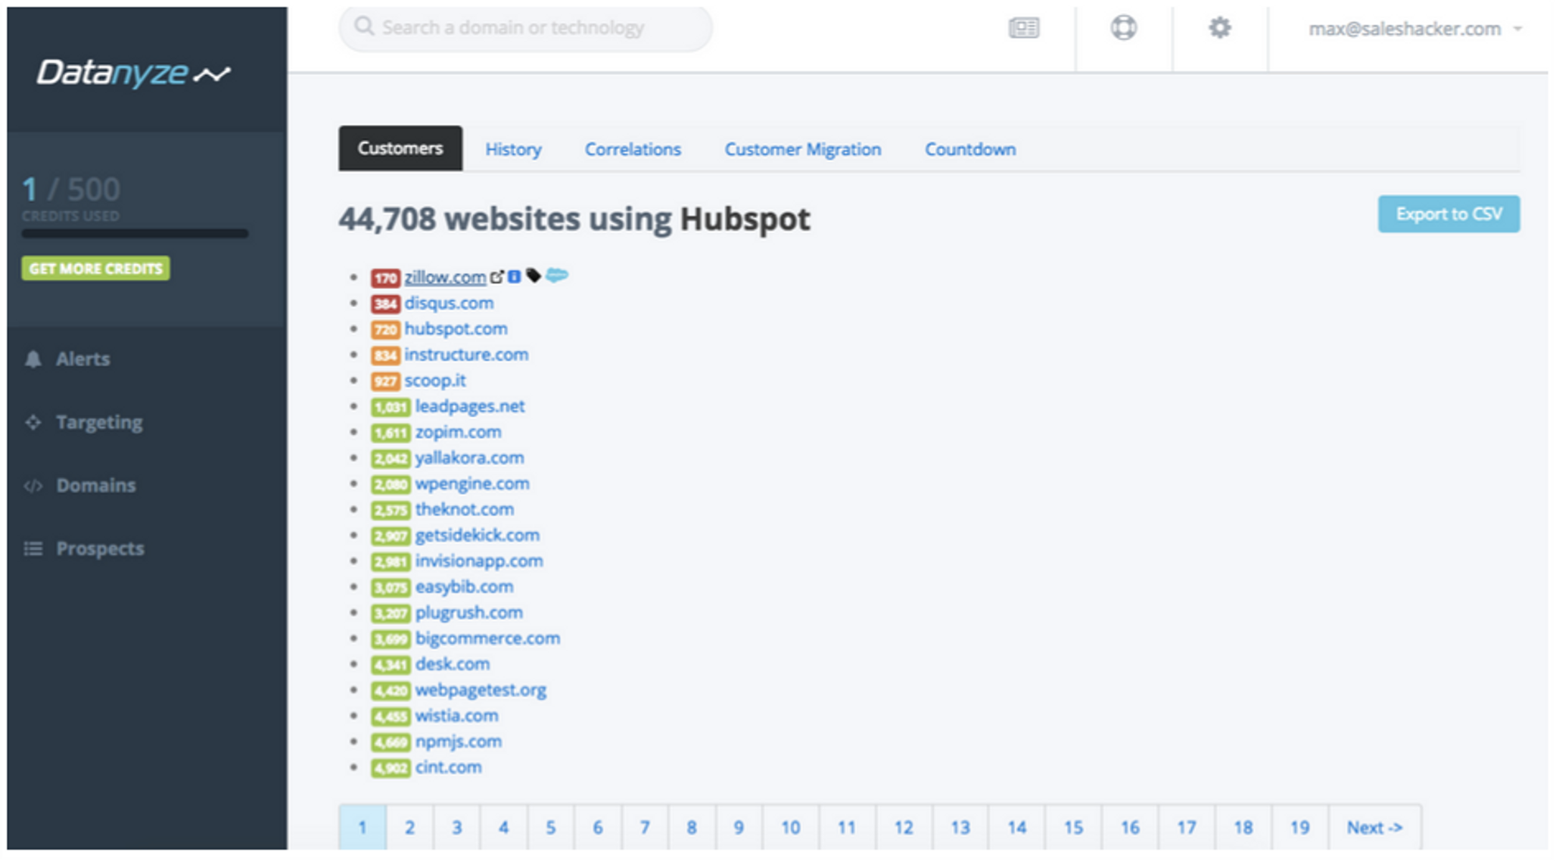
Task: Open Alerts in the sidebar
Action: (x=82, y=359)
